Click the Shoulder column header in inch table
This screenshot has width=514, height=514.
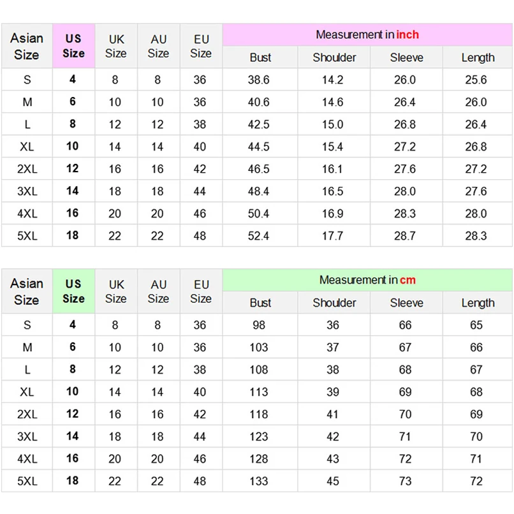334,57
